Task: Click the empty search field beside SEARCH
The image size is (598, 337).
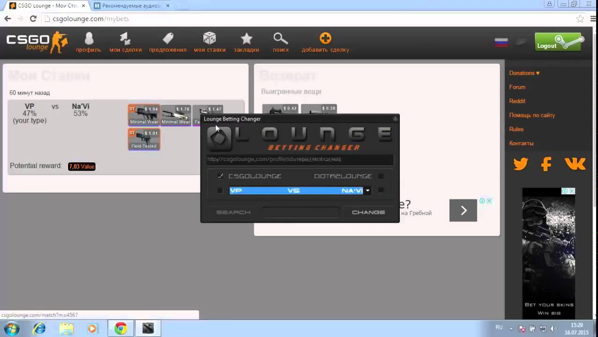Action: click(x=300, y=212)
